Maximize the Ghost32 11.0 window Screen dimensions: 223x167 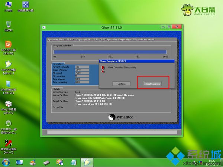(x=169, y=27)
